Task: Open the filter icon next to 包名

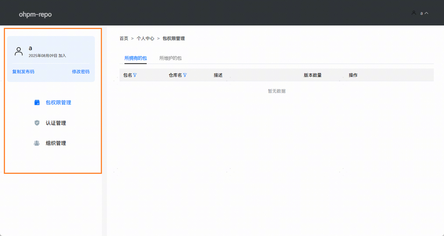Action: [x=135, y=75]
